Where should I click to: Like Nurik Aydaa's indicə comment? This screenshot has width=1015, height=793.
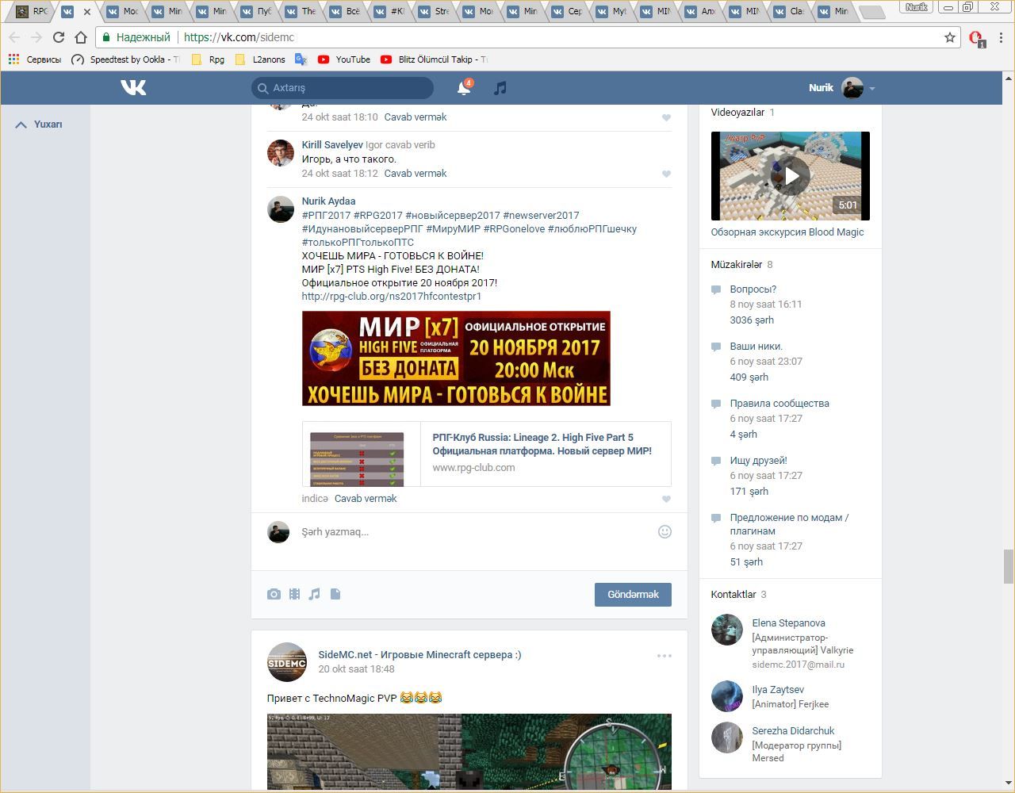666,499
